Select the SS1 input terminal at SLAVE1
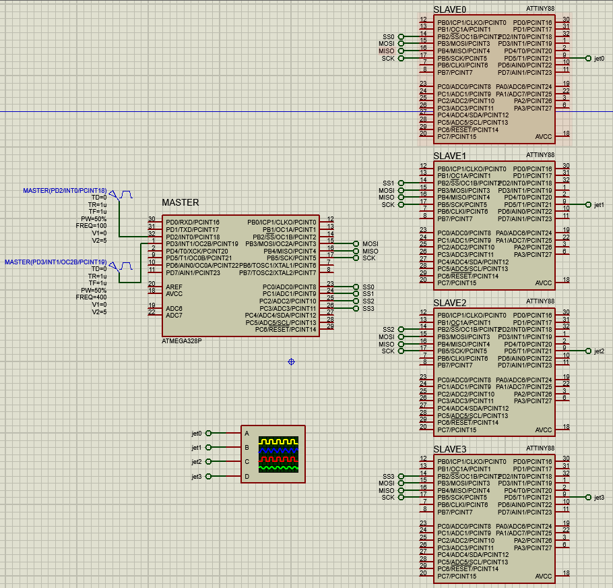This screenshot has width=613, height=588. (401, 183)
